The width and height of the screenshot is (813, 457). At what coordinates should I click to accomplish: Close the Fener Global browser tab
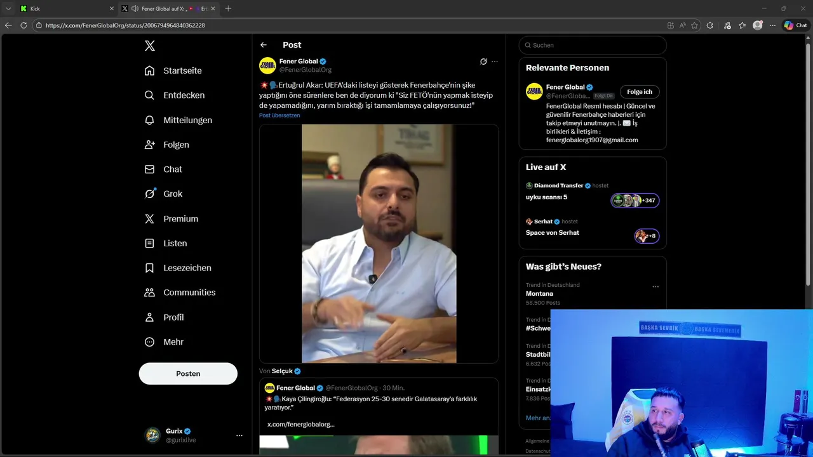point(213,9)
